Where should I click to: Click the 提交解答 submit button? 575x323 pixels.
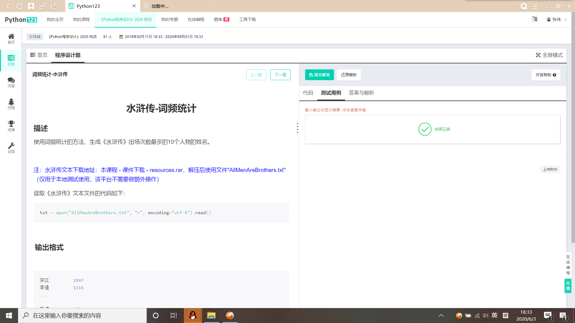(319, 75)
